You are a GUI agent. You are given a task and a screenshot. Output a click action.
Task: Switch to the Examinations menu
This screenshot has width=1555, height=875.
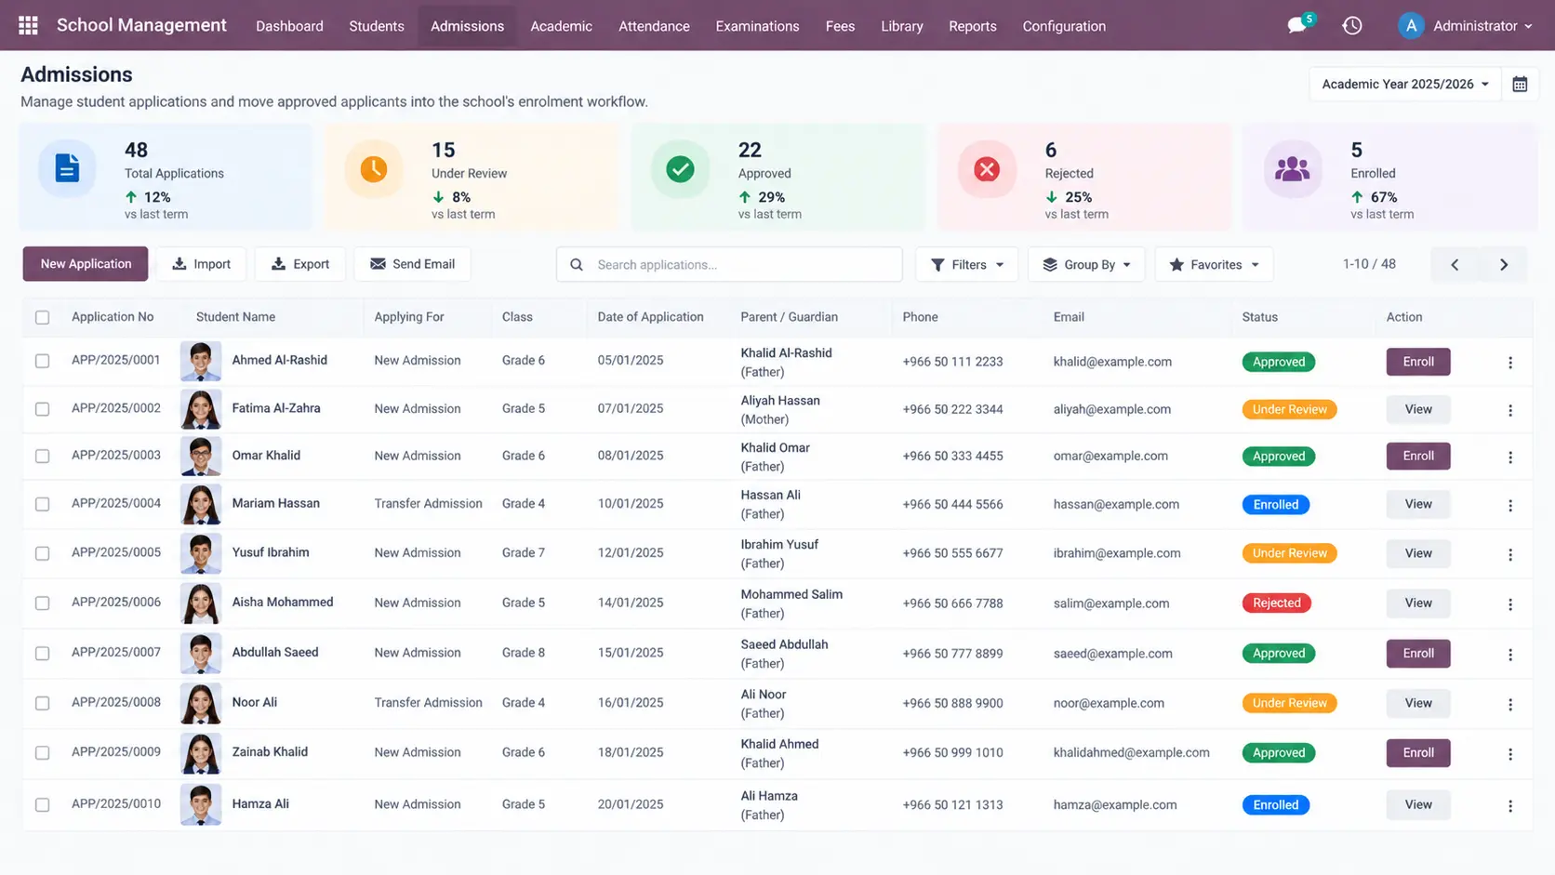(x=757, y=26)
